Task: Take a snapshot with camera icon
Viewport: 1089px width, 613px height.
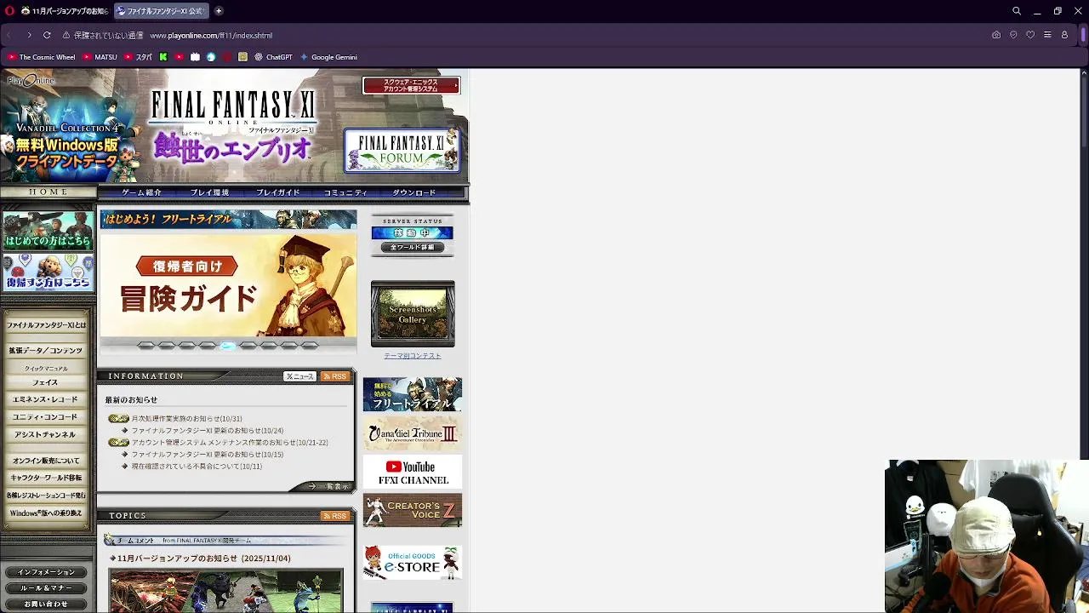Action: (996, 35)
